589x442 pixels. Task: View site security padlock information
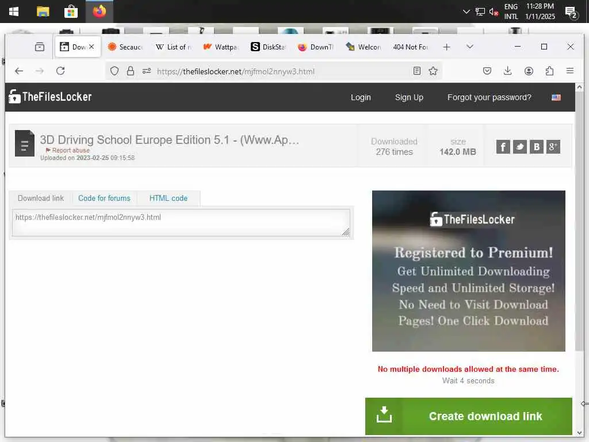click(x=131, y=71)
